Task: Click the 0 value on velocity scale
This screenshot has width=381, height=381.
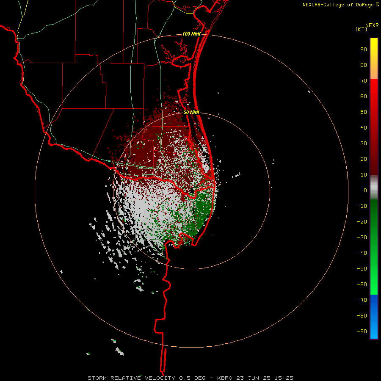Action: pos(365,190)
